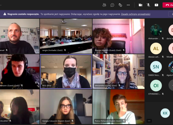
Task: Click the daria avatar circle
Action: [x=171, y=30]
